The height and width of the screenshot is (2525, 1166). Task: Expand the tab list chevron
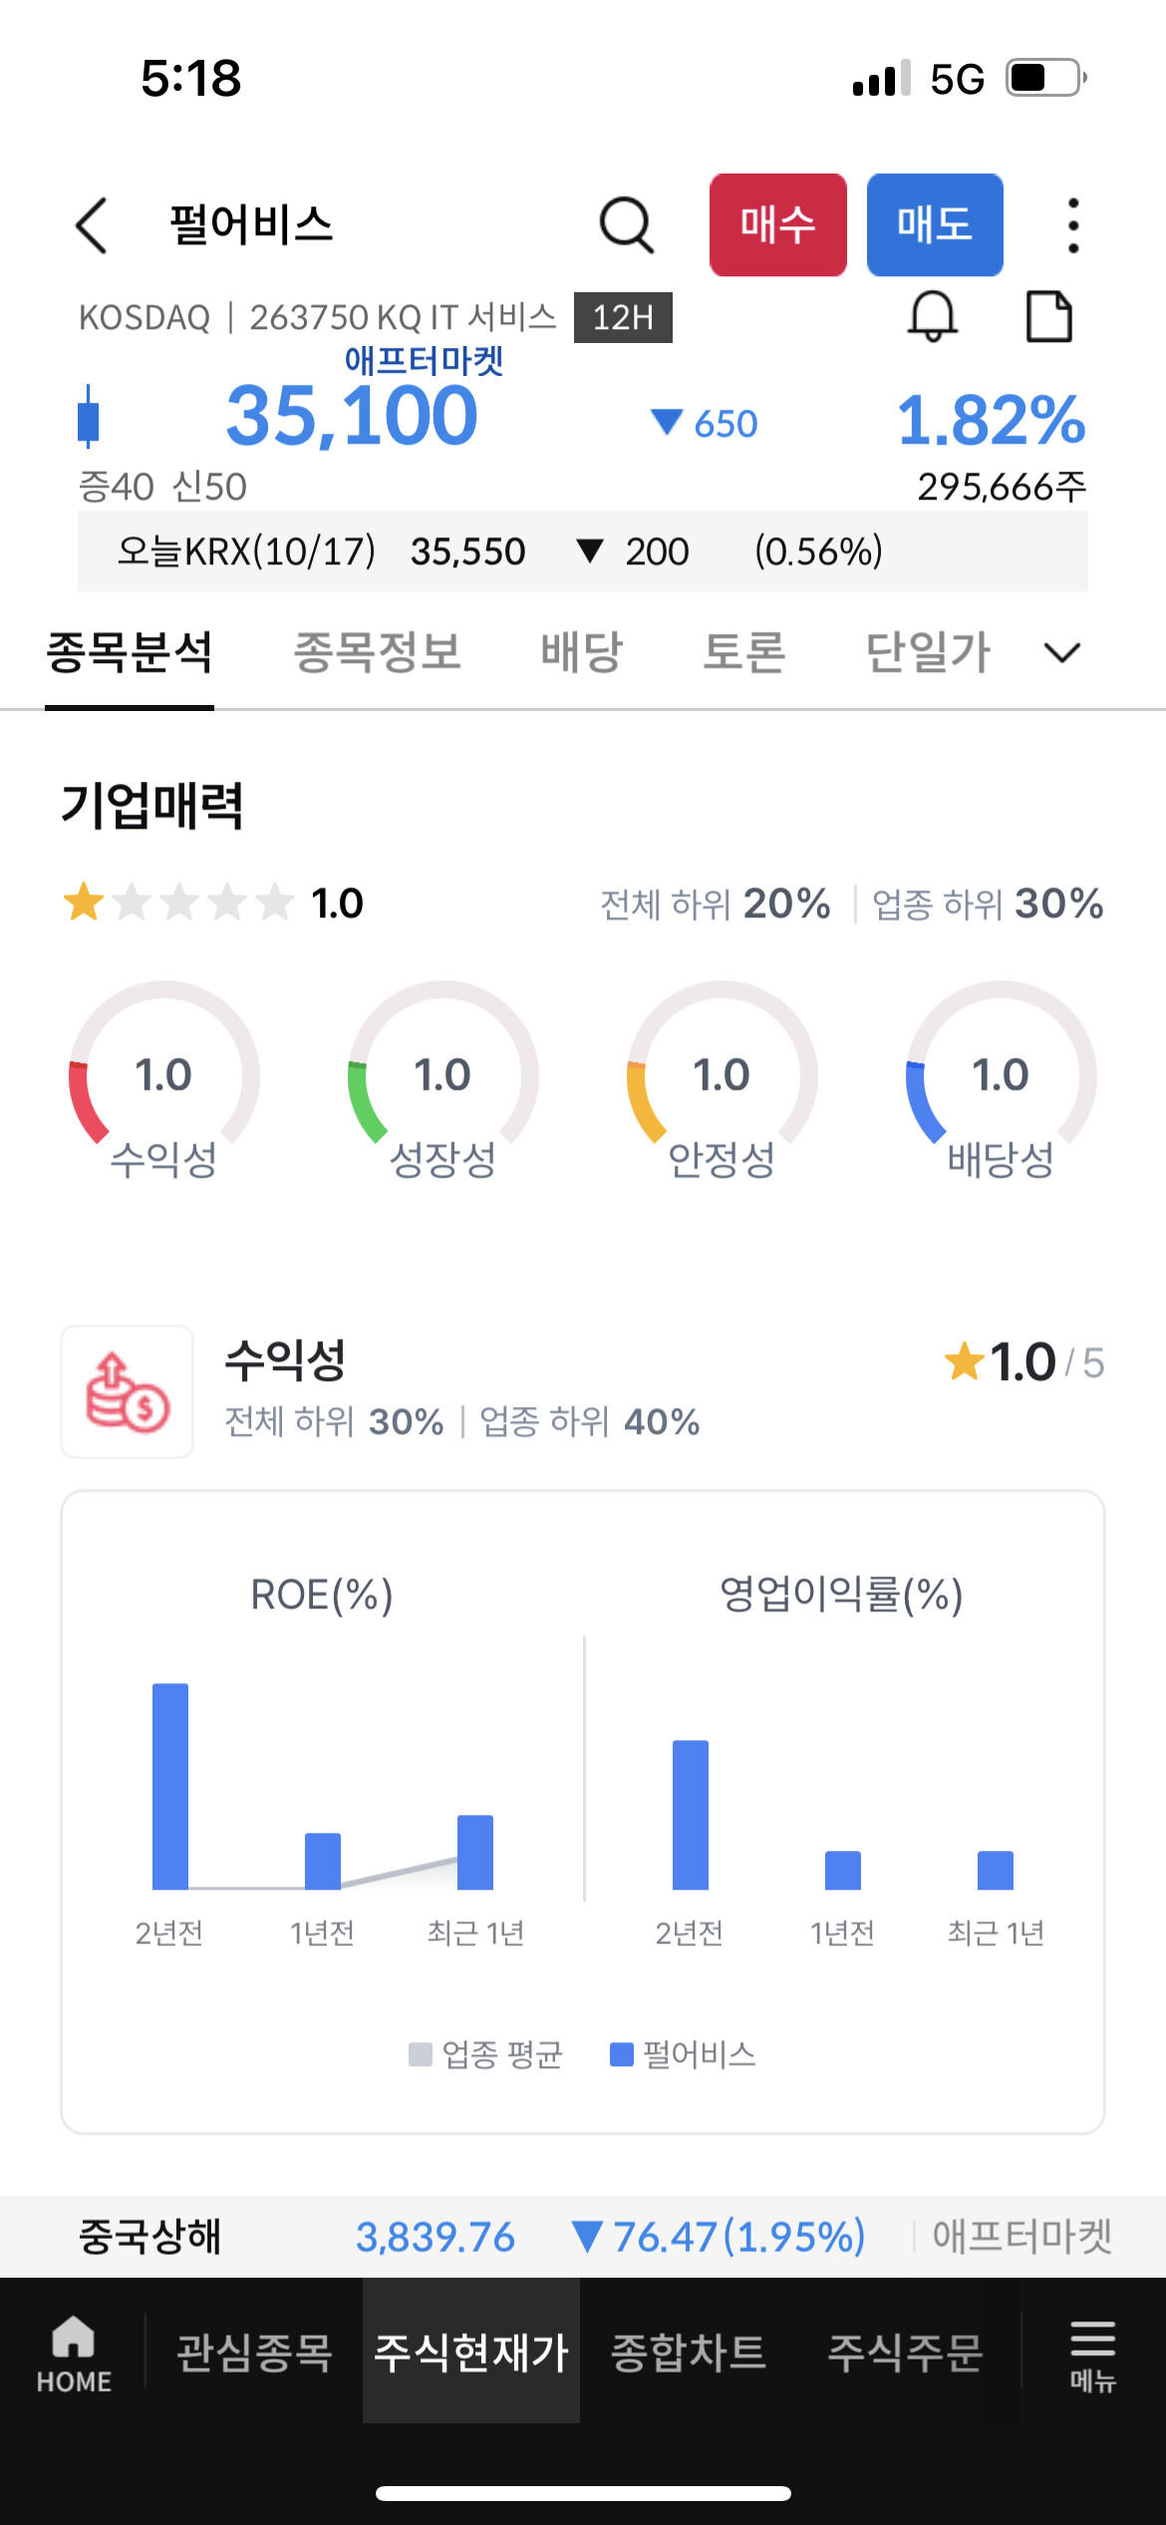pyautogui.click(x=1062, y=653)
